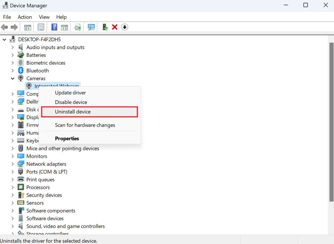Click Scan for hardware changes toolbar icon
The height and width of the screenshot is (244, 334).
[x=91, y=27]
